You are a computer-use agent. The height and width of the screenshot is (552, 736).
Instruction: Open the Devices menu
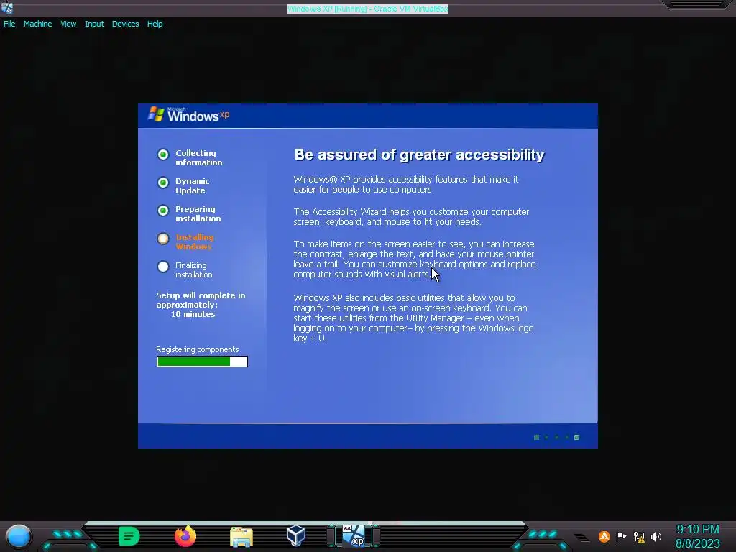pos(125,24)
